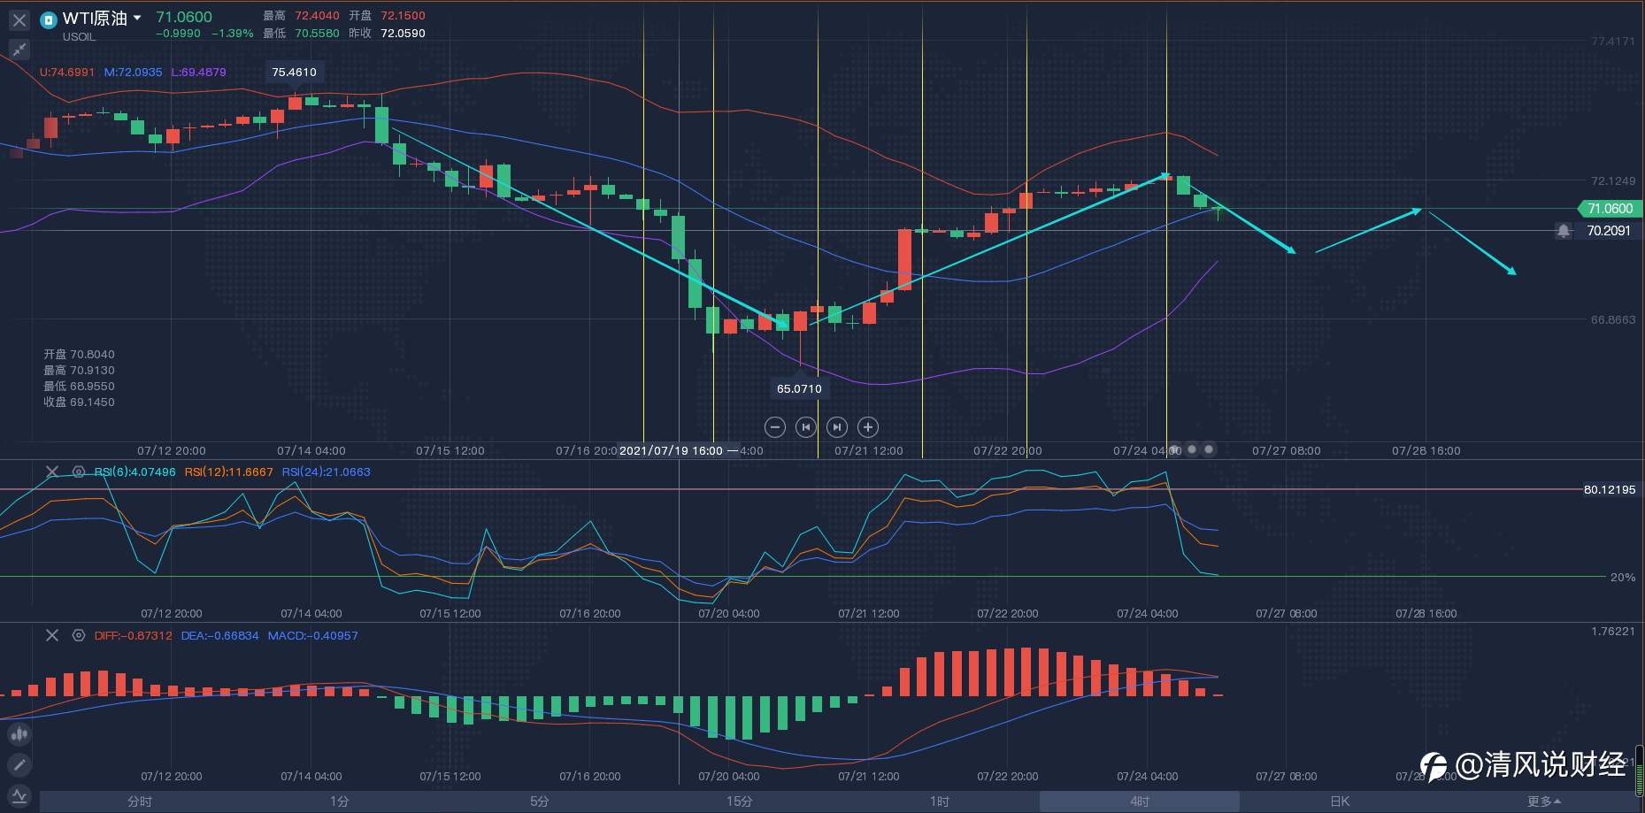Click the RSI(6) value label
Screen dimensions: 1645x813
coord(135,472)
